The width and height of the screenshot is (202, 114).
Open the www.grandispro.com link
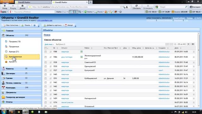[x=45, y=20]
